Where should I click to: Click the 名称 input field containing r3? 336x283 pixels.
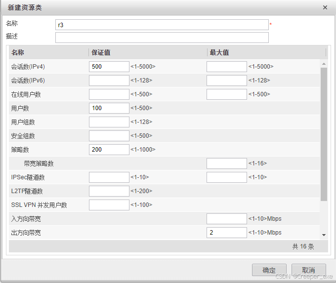click(x=162, y=25)
